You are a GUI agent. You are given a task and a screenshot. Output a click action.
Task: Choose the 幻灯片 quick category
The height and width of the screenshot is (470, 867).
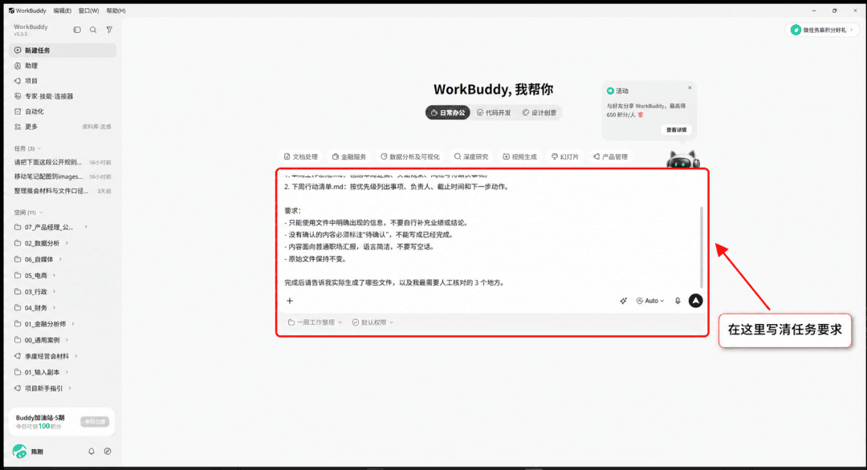coord(565,157)
